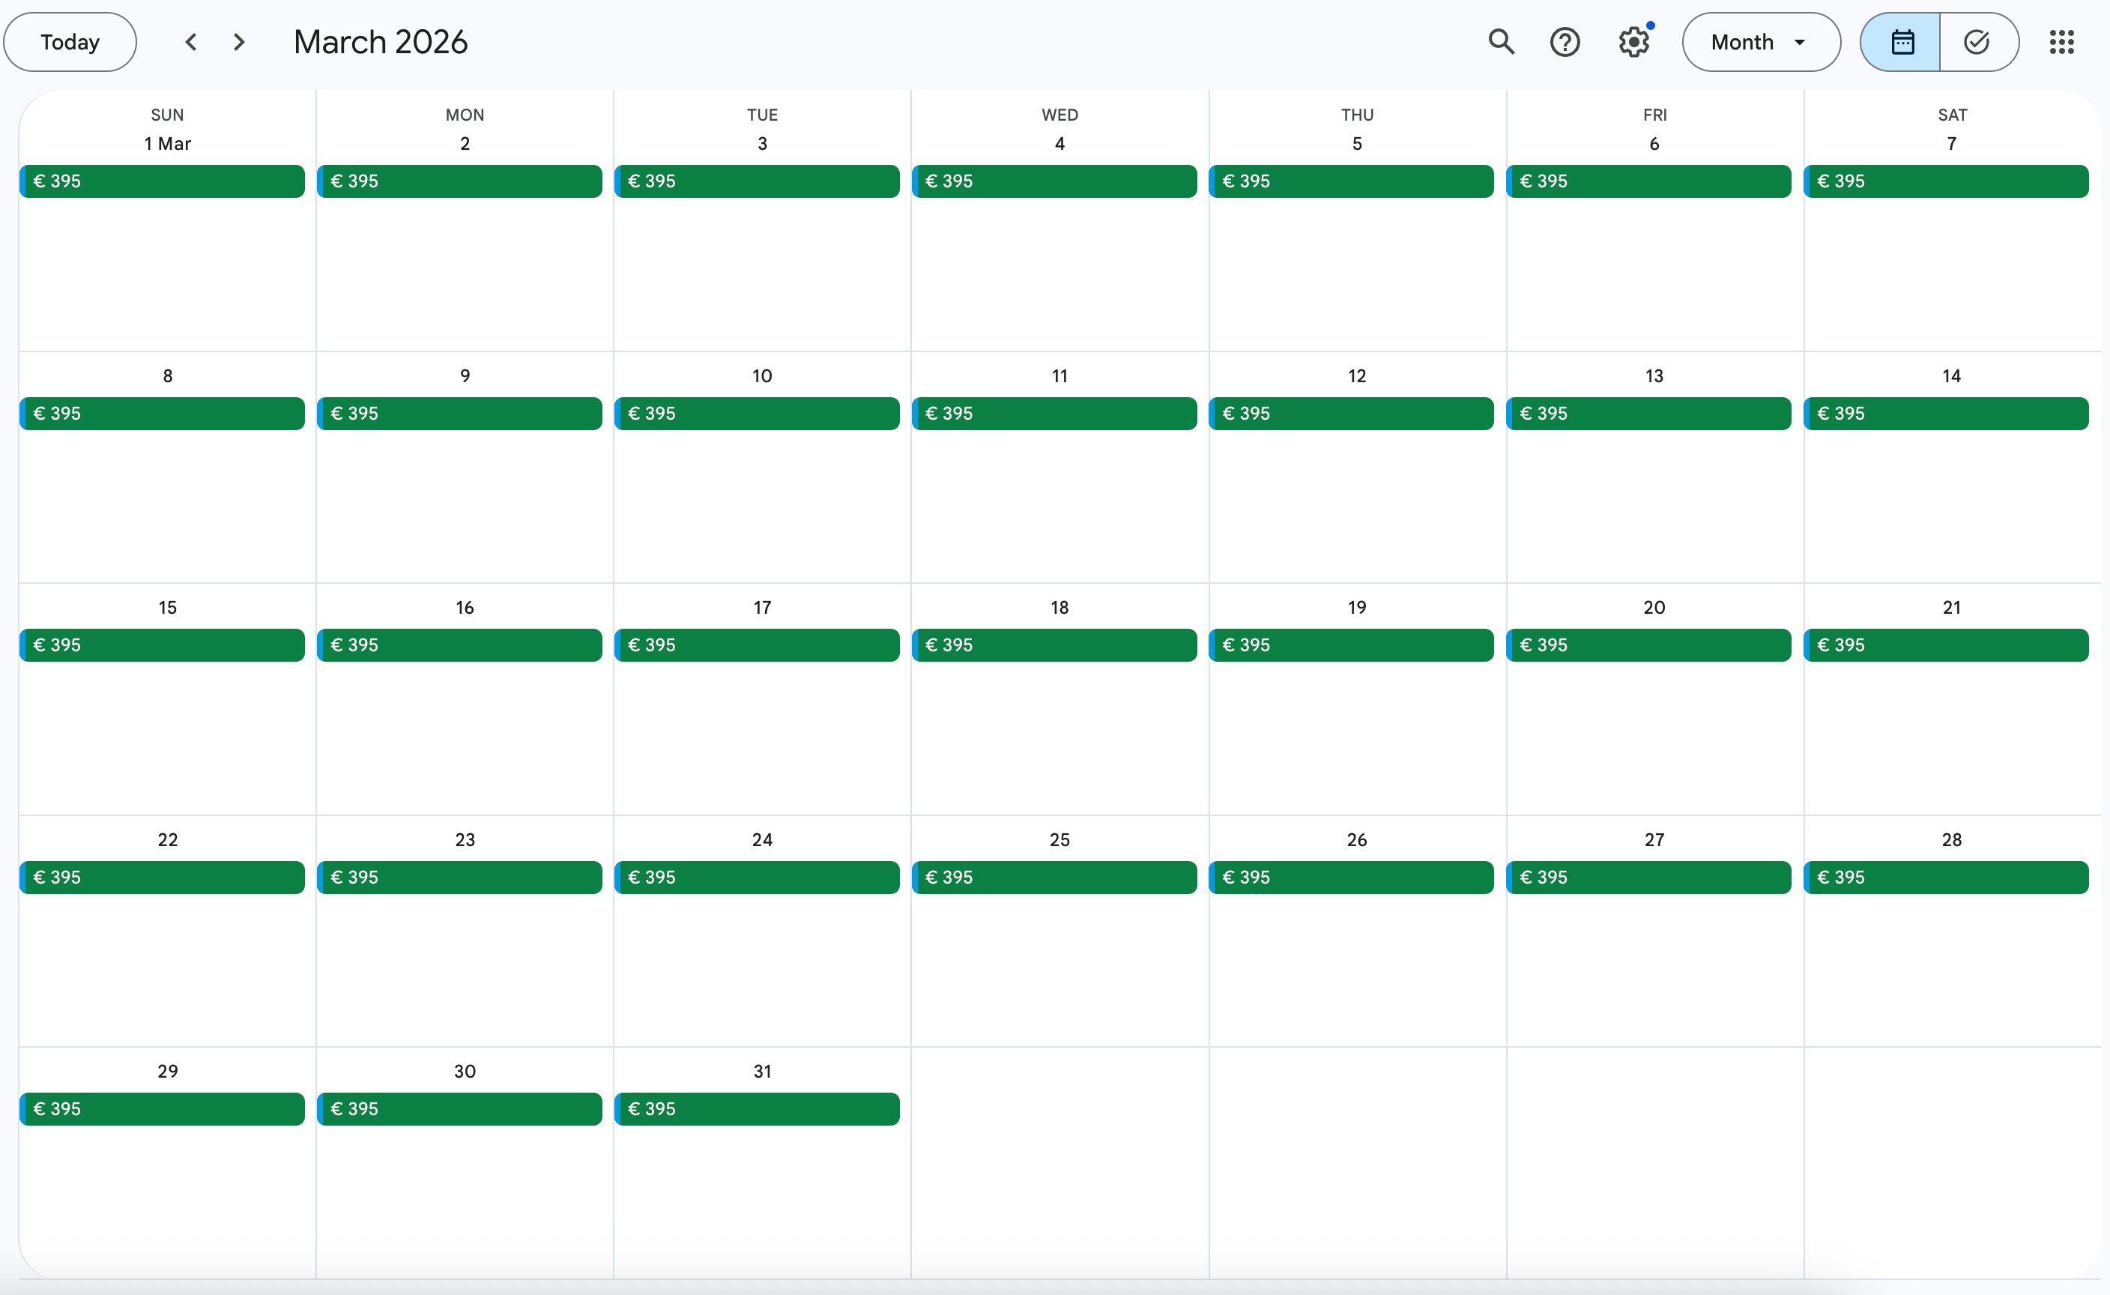This screenshot has height=1295, width=2110.
Task: Switch to the tasks view toggle
Action: click(x=1979, y=42)
